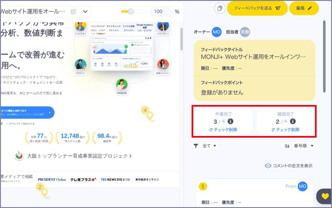Click the 世界77の国と地域で利用 statistic

39,138
